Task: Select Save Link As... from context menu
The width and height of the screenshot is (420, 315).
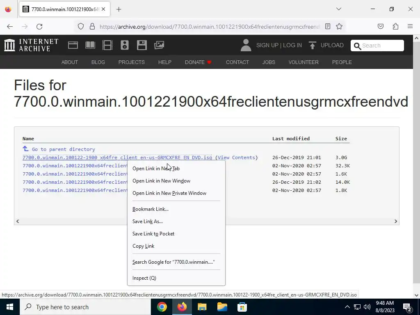Action: coord(176,221)
